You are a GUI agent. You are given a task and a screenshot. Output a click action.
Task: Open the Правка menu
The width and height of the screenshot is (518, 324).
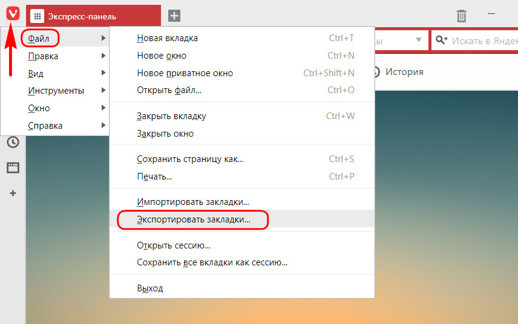click(55, 56)
